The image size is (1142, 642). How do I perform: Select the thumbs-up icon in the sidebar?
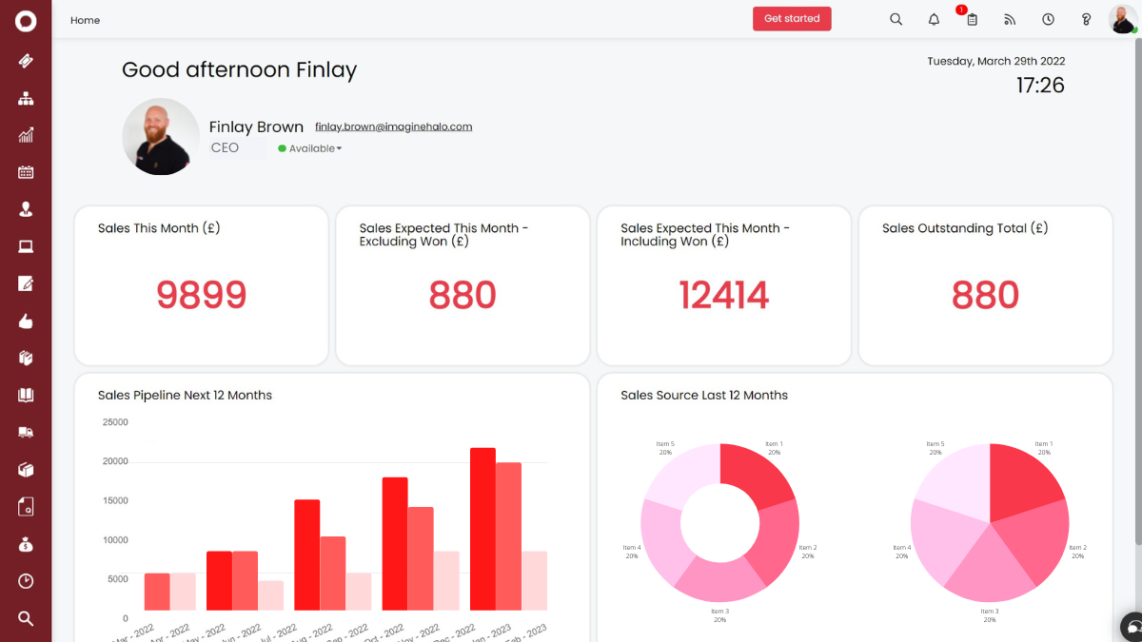25,321
